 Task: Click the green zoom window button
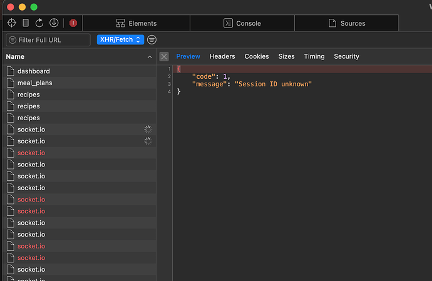(x=34, y=7)
